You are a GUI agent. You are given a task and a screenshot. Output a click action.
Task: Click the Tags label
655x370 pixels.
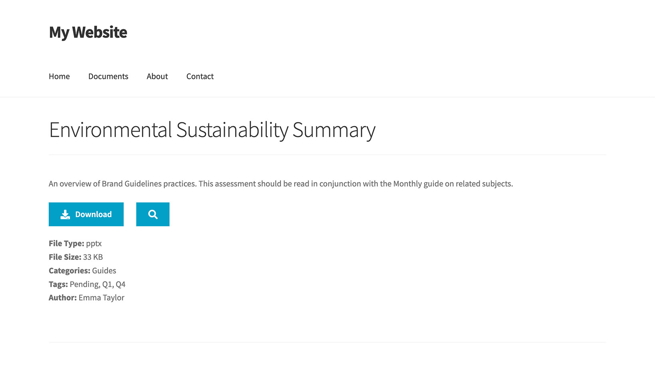(x=58, y=284)
